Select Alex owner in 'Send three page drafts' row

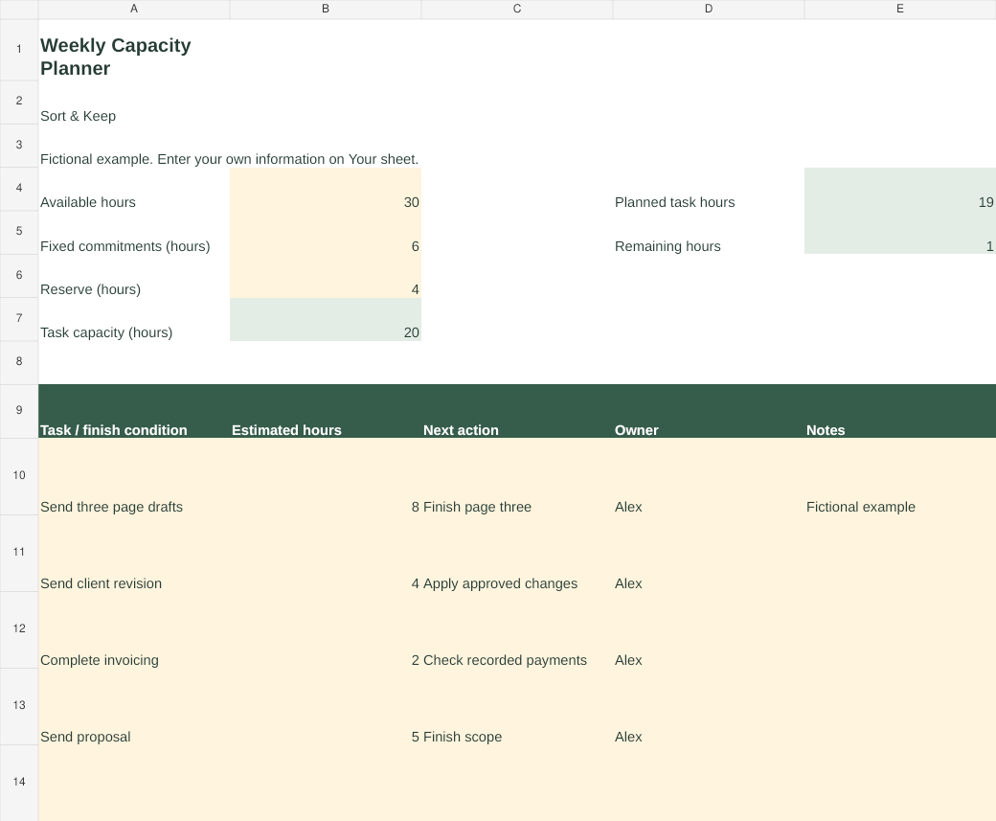click(709, 476)
